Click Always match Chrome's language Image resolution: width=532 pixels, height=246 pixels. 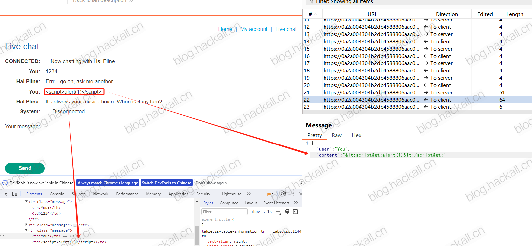click(108, 183)
